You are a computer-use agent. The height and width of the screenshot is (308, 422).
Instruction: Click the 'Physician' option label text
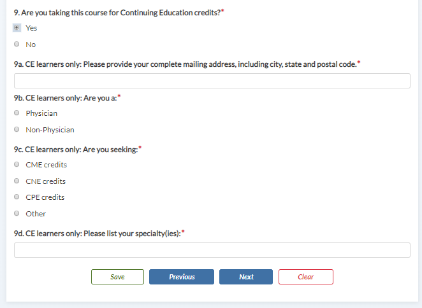click(41, 113)
